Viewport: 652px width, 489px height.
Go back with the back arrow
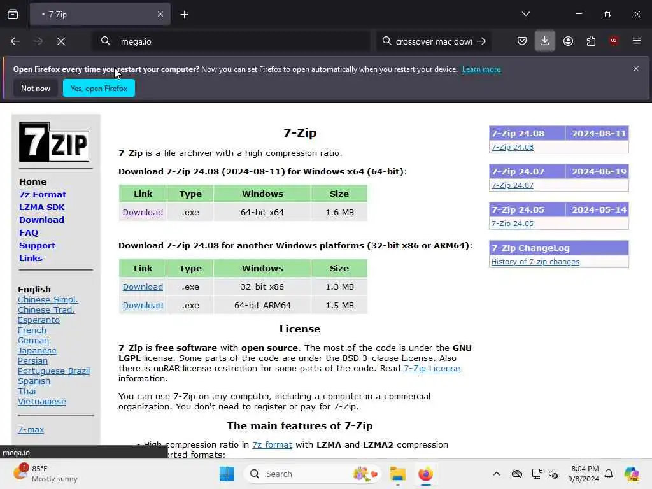[x=15, y=41]
